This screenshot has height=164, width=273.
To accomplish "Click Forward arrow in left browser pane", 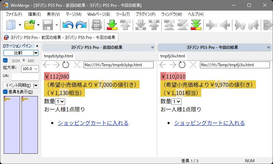I will tap(56, 65).
